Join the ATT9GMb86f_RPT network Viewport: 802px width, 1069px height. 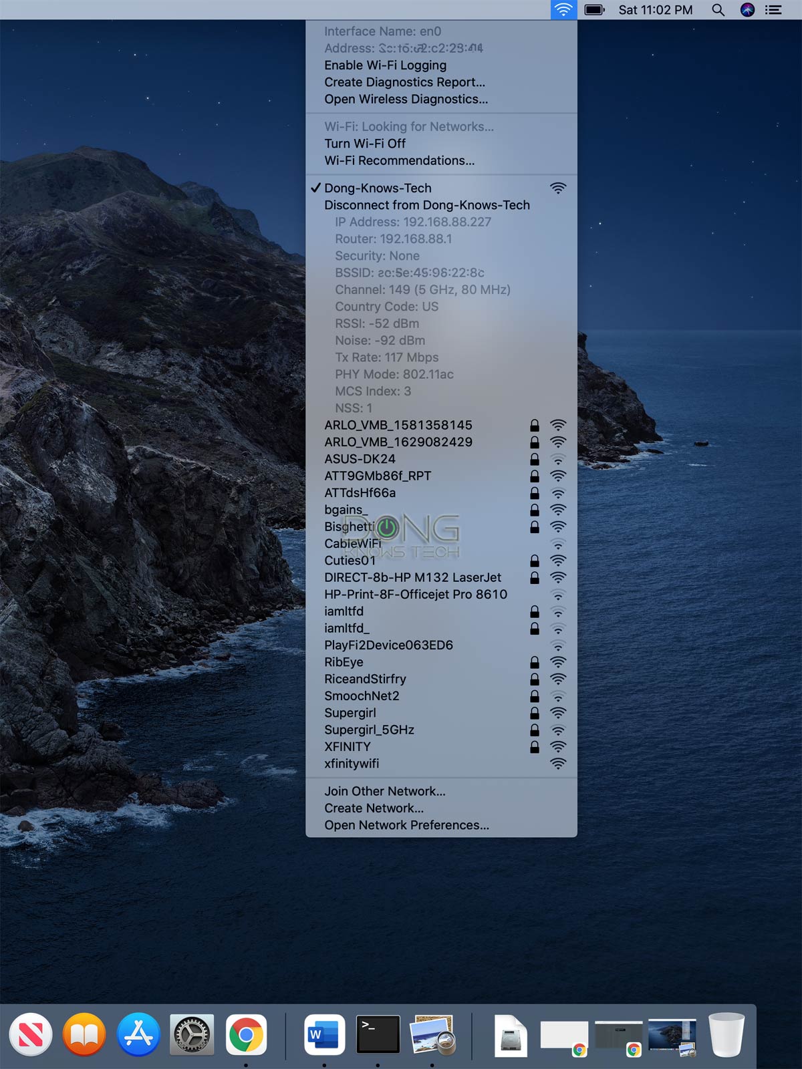441,476
